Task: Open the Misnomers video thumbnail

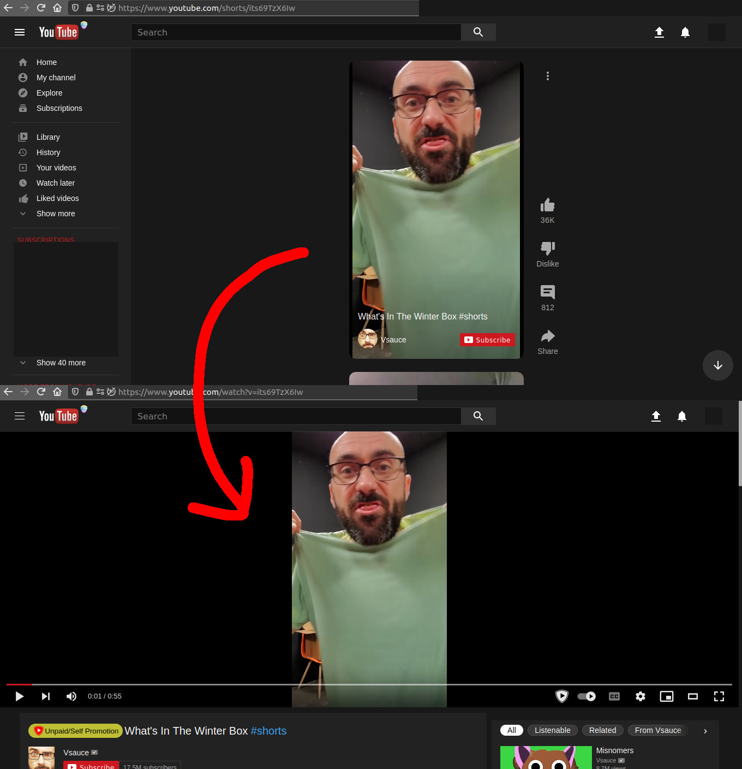Action: pos(546,758)
